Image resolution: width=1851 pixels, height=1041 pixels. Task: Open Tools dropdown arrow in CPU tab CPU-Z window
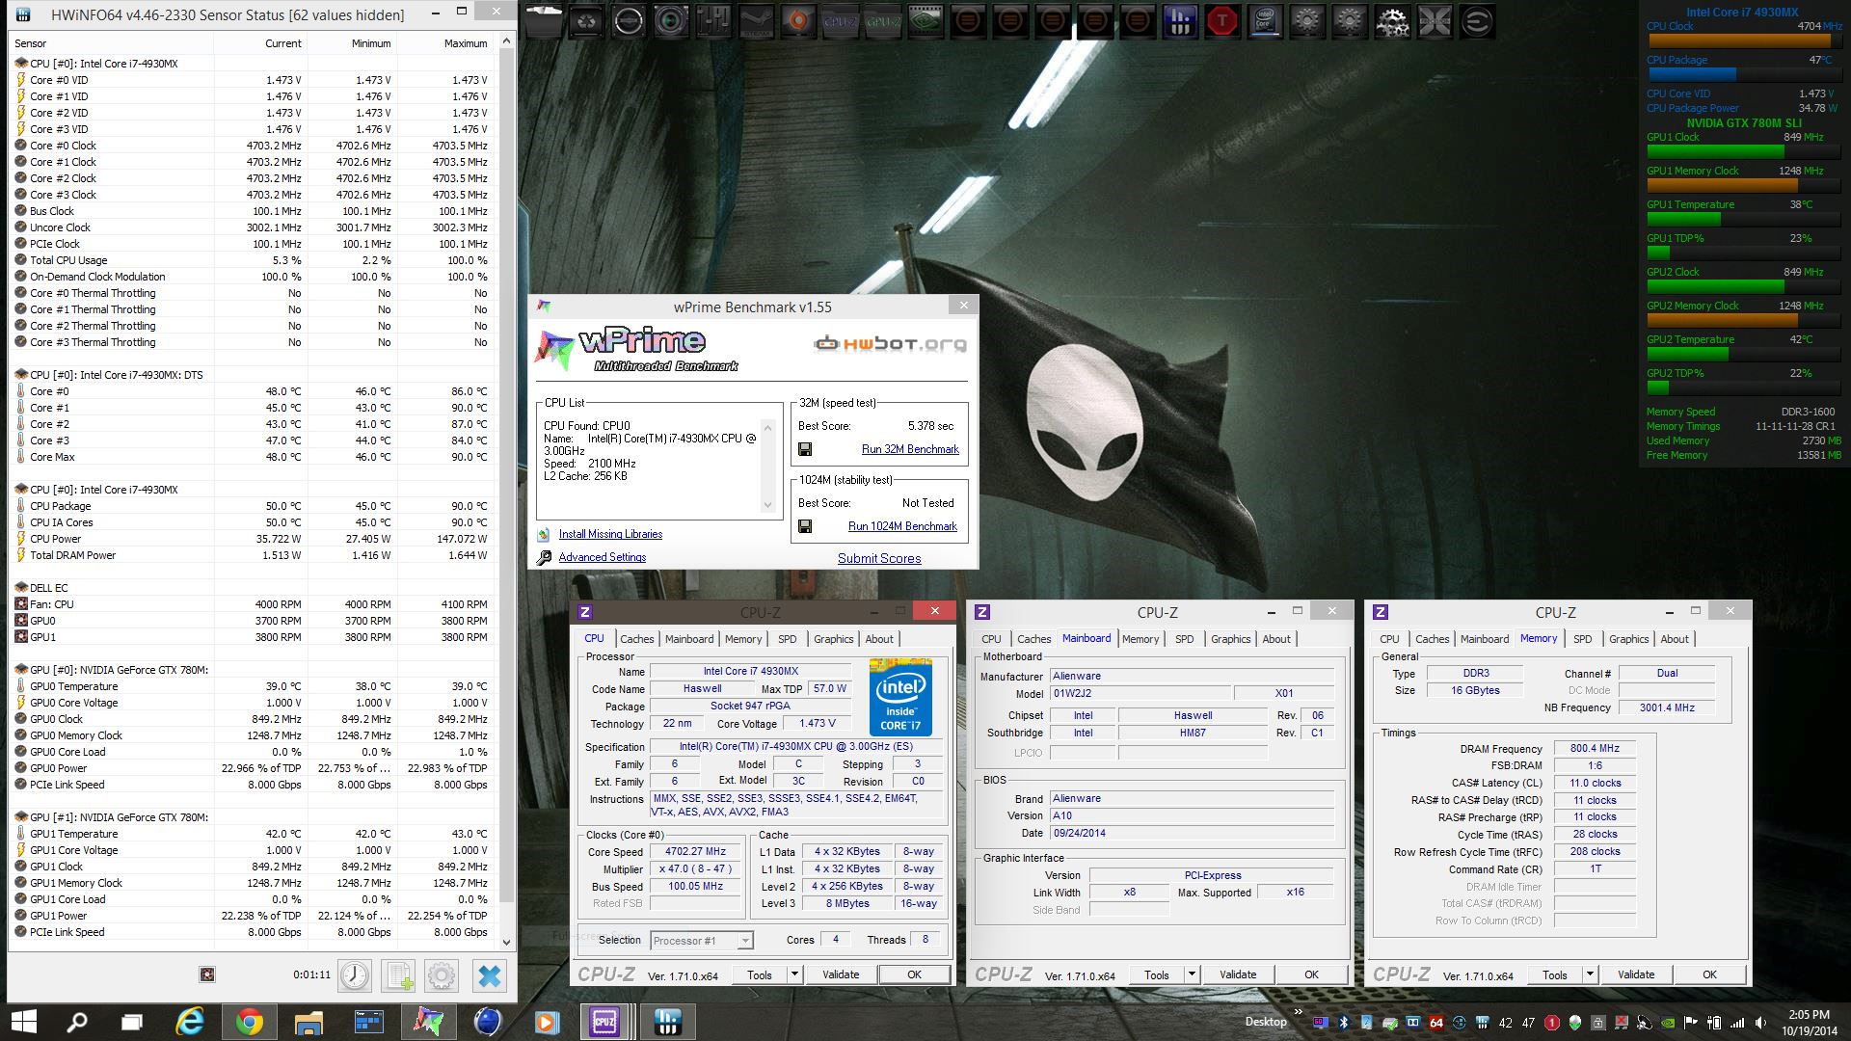point(794,974)
